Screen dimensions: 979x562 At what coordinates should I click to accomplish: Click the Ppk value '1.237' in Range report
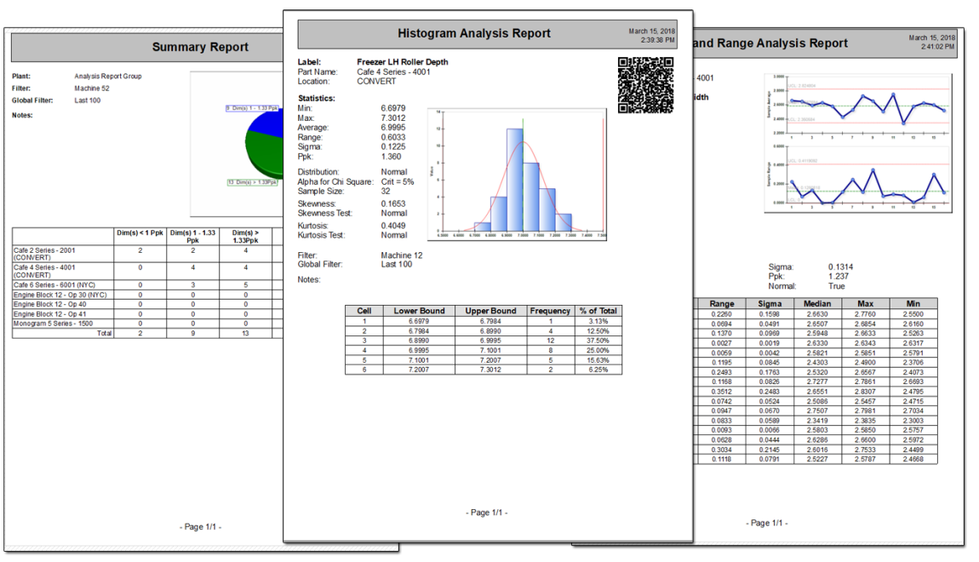point(839,276)
